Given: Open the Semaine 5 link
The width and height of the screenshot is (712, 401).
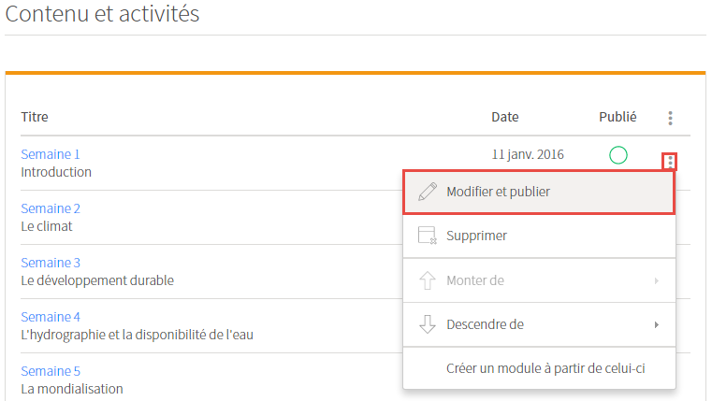Looking at the screenshot, I should tap(51, 371).
